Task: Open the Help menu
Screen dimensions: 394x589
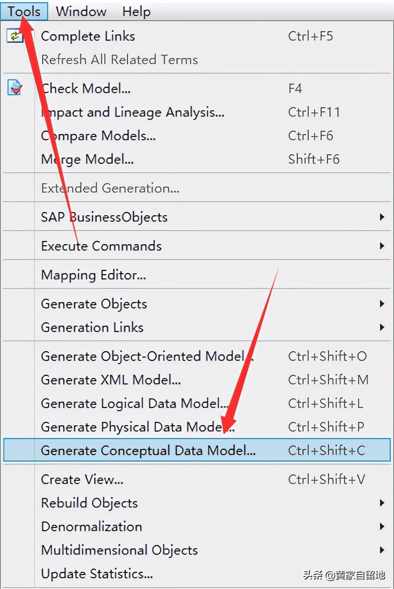Action: [x=135, y=11]
